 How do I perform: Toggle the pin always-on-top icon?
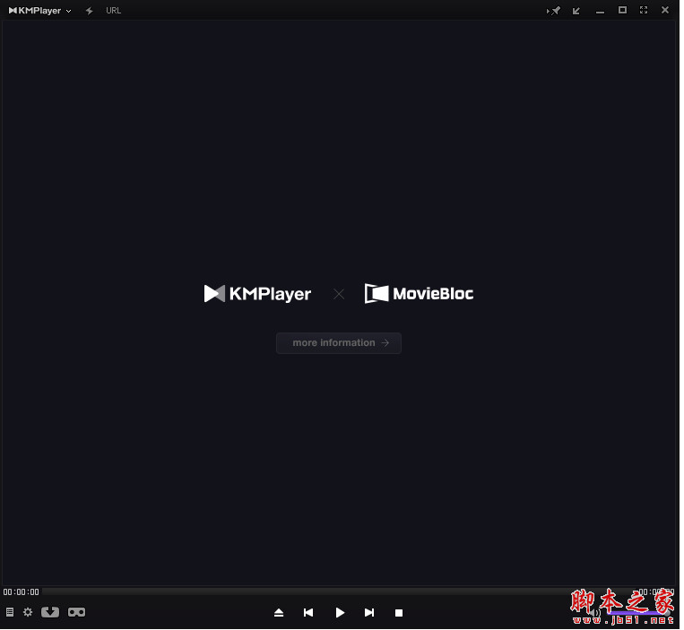coord(555,11)
